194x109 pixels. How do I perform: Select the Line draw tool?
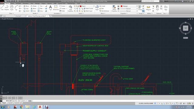click(2, 8)
